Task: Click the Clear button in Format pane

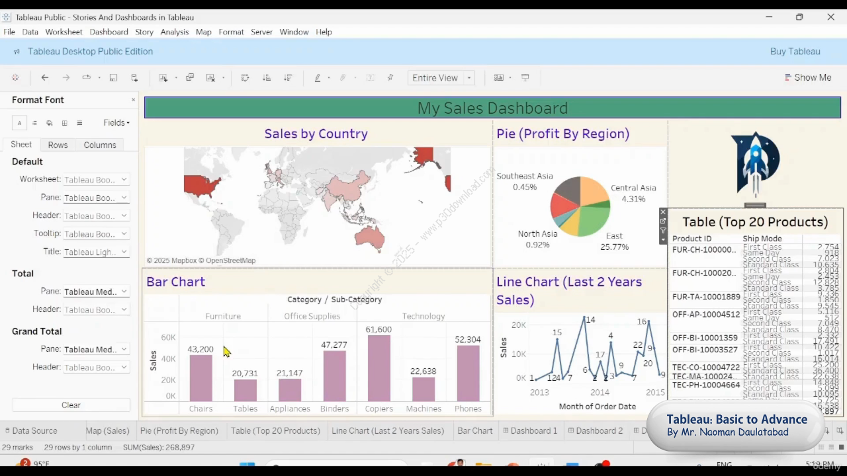Action: tap(71, 405)
